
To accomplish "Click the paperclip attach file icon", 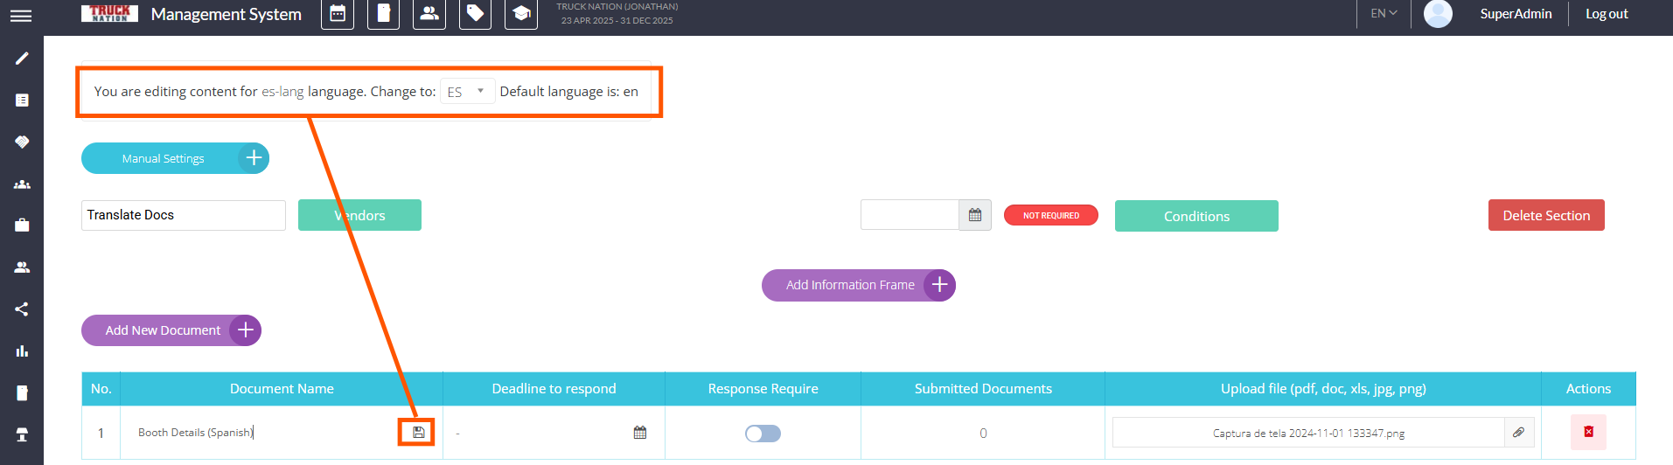I will coord(1519,433).
